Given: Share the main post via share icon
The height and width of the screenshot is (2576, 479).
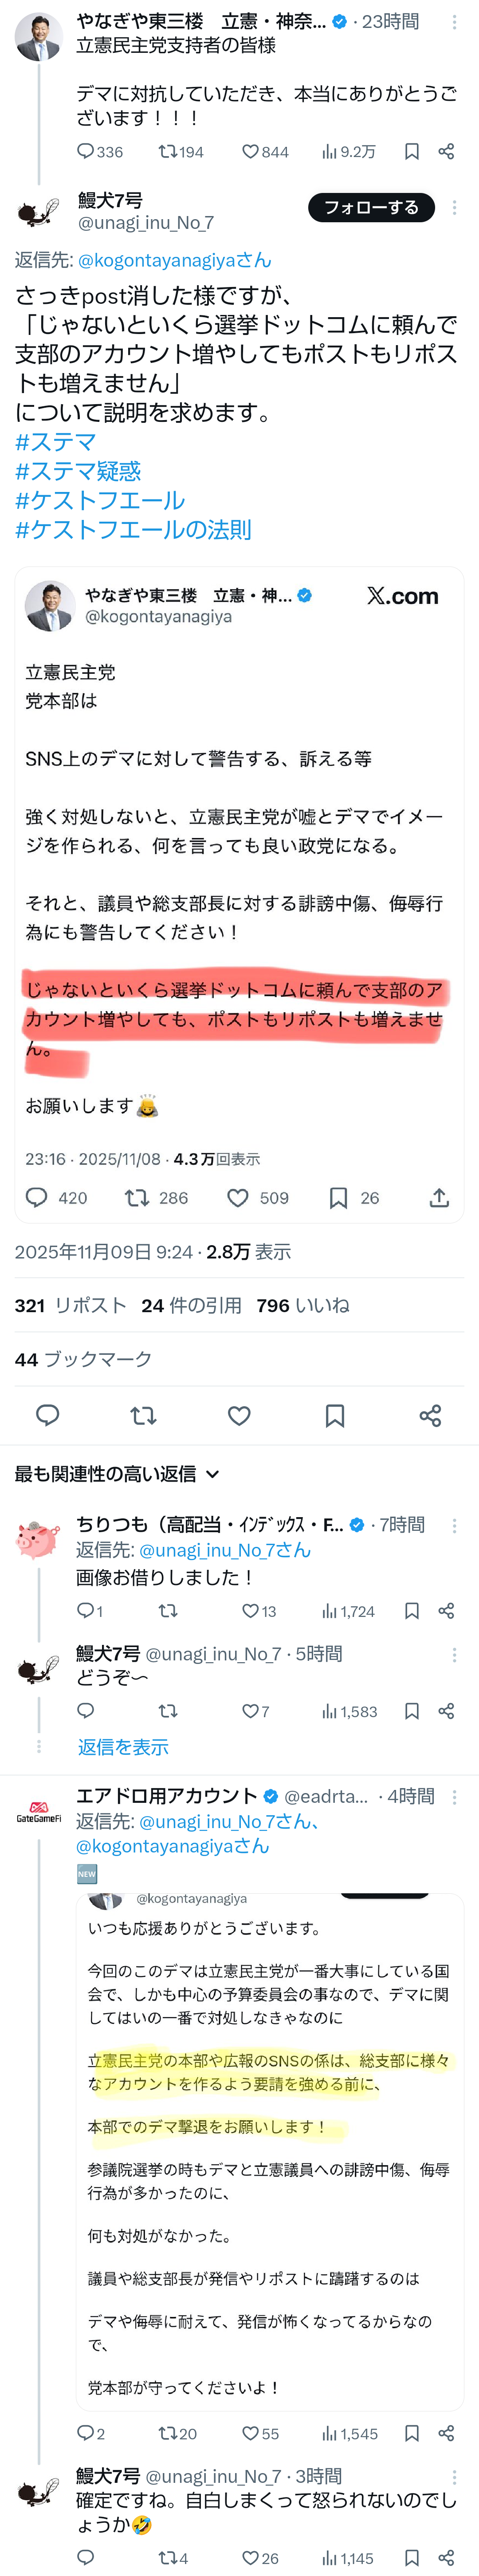Looking at the screenshot, I should 430,1415.
